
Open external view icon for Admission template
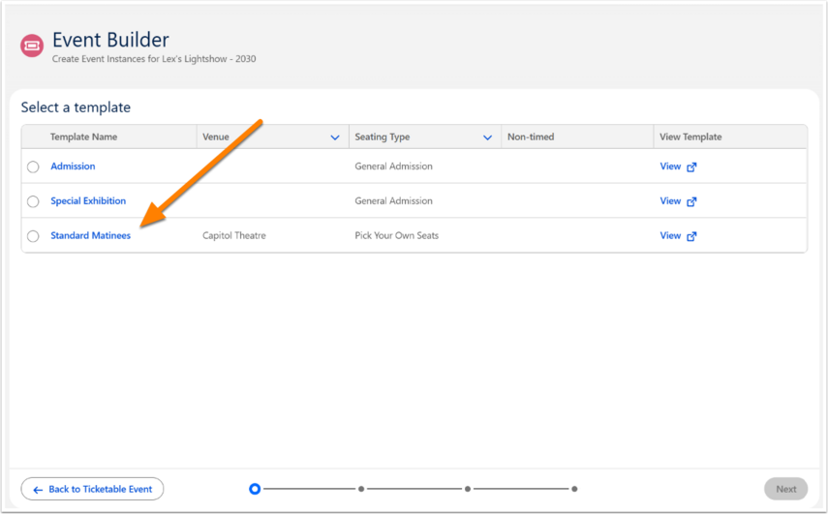691,166
